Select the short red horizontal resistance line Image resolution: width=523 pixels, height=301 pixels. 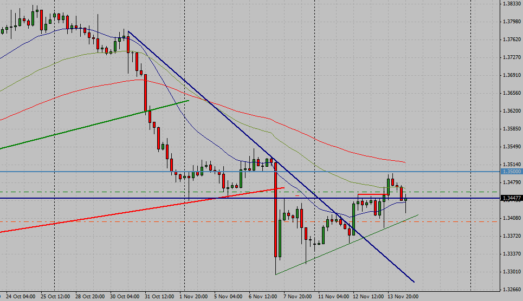click(x=373, y=194)
